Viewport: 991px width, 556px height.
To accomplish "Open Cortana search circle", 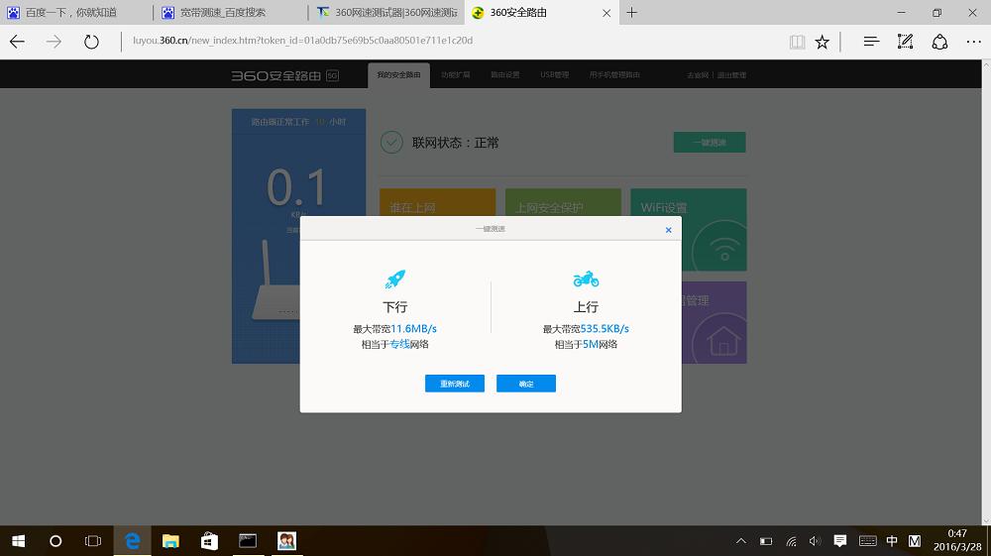I will pyautogui.click(x=55, y=541).
